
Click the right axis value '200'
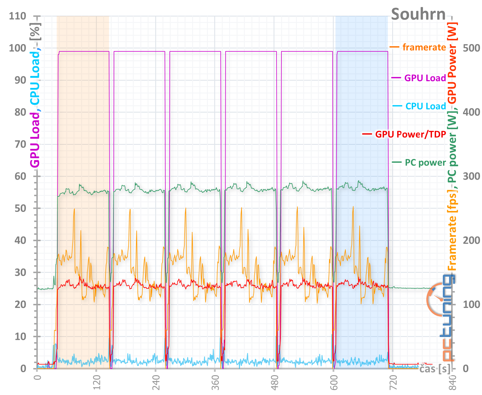[471, 240]
